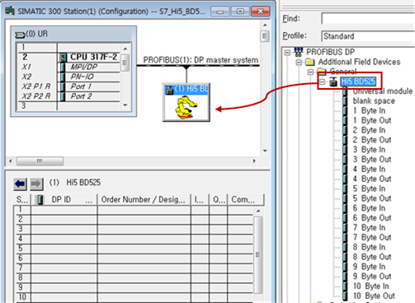The width and height of the screenshot is (415, 303).
Task: Click the DP ID column module icon
Action: [x=40, y=200]
